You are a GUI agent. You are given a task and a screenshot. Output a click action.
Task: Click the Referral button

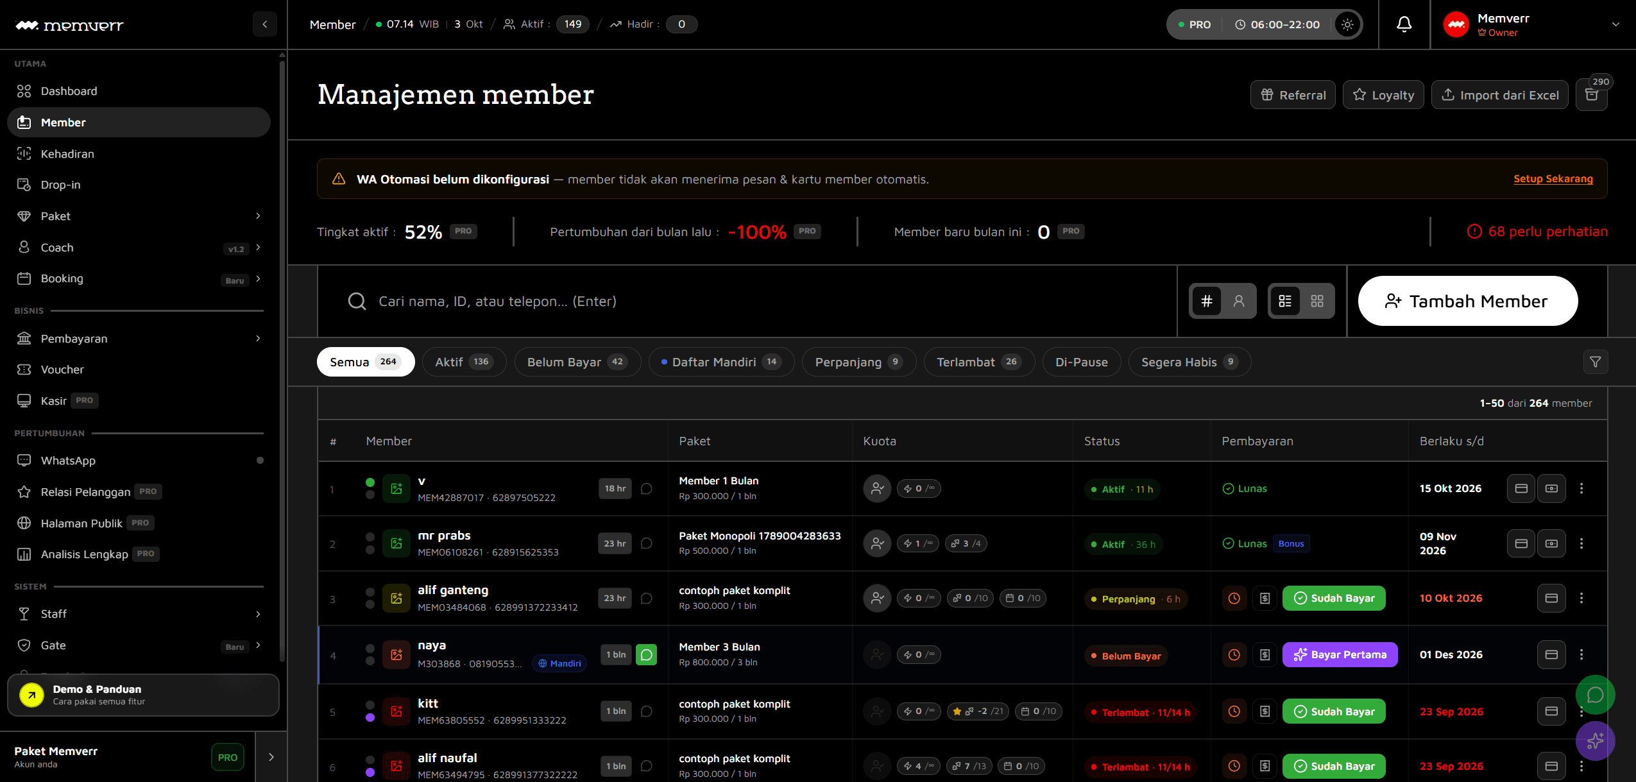[x=1293, y=95]
